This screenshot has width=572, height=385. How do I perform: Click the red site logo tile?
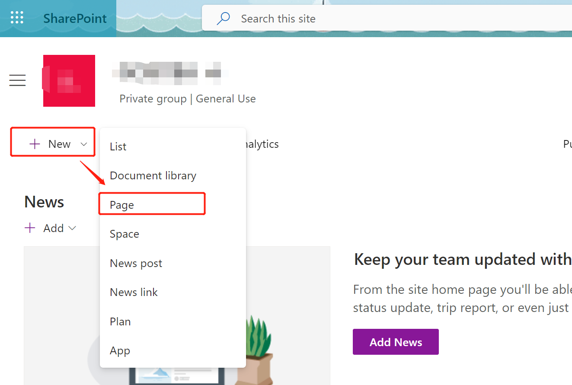[69, 80]
